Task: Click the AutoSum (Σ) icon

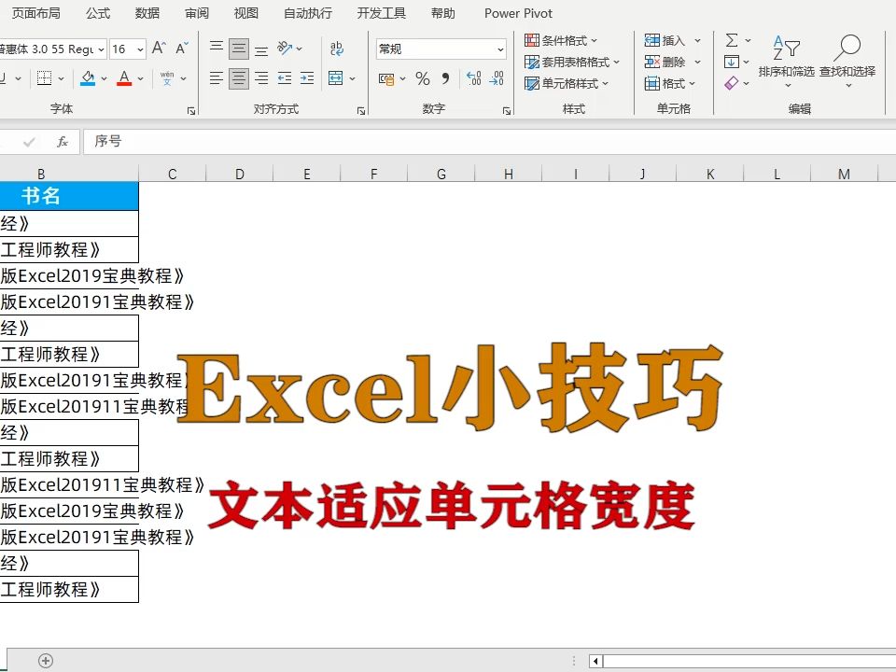Action: (x=731, y=40)
